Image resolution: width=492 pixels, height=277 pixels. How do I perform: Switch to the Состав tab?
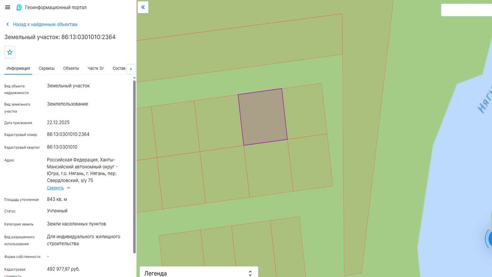click(x=119, y=68)
